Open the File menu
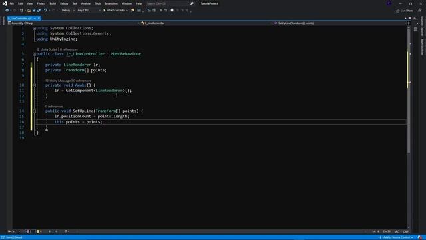Viewport: 426px width, 240px height. tap(12, 3)
